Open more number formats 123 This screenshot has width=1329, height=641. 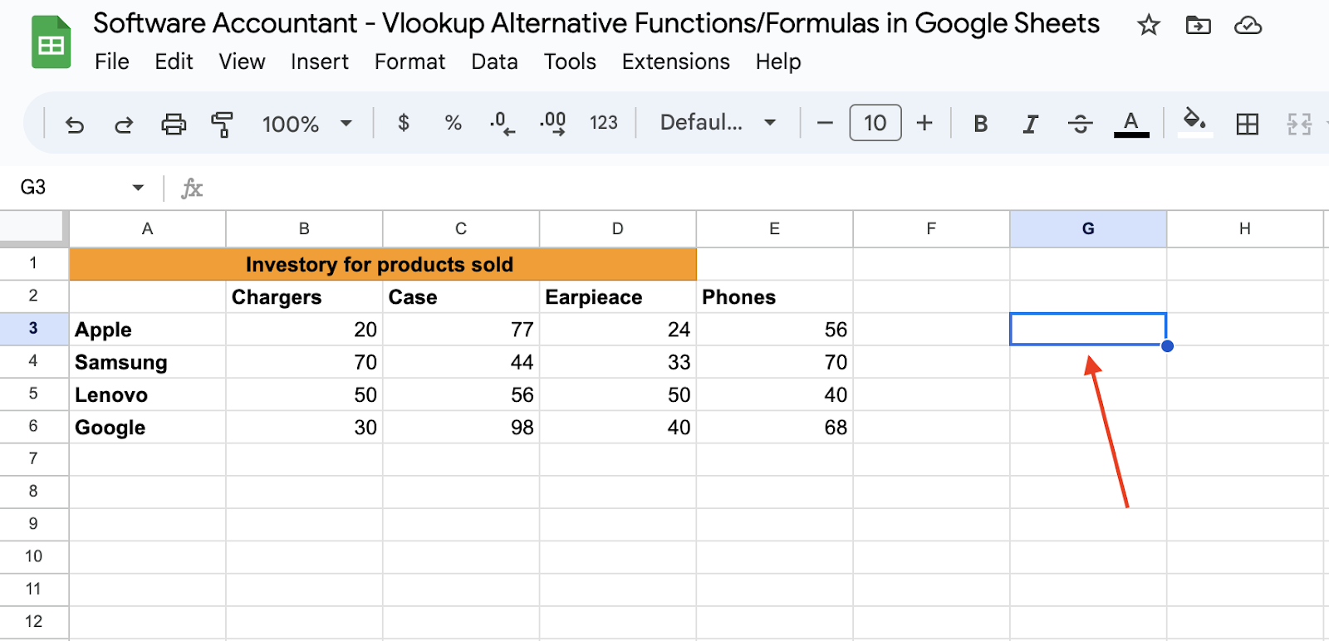604,123
